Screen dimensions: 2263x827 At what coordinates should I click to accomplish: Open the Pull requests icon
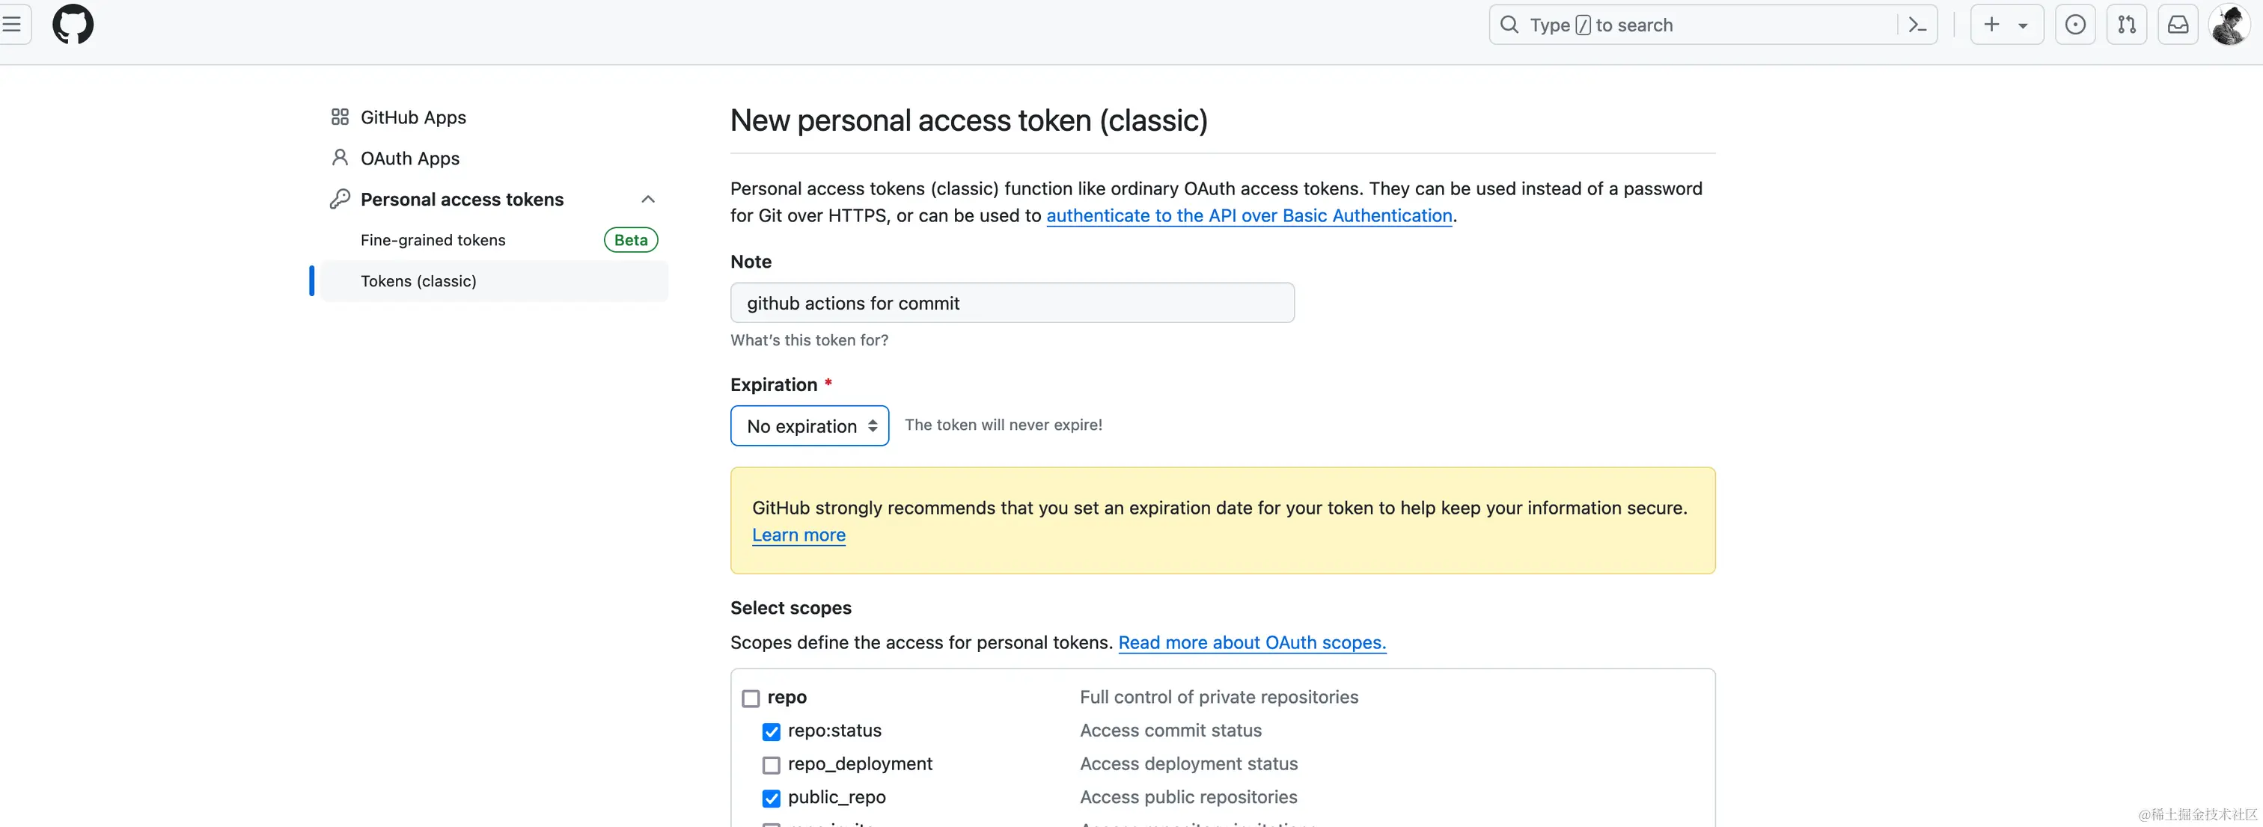pos(2127,25)
